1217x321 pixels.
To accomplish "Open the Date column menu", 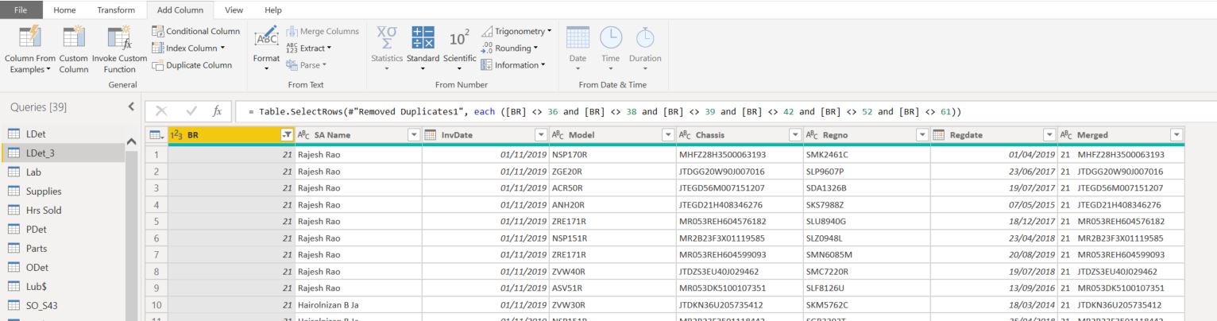I will coord(578,49).
